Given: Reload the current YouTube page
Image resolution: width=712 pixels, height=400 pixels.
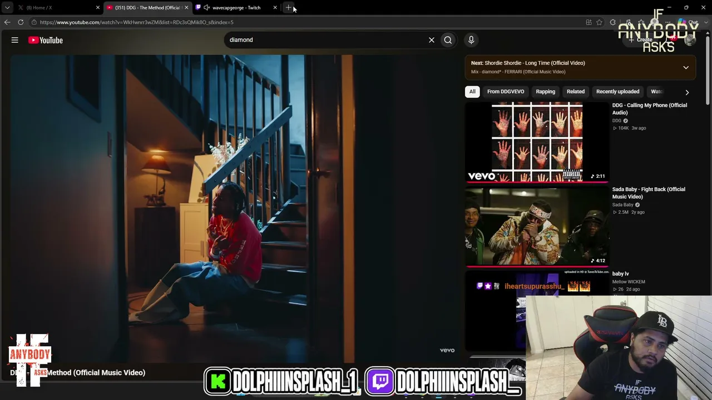Looking at the screenshot, I should pyautogui.click(x=21, y=22).
